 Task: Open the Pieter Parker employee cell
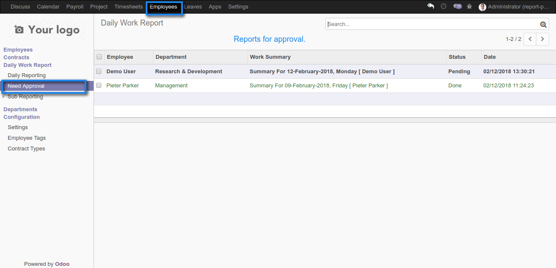tap(123, 86)
